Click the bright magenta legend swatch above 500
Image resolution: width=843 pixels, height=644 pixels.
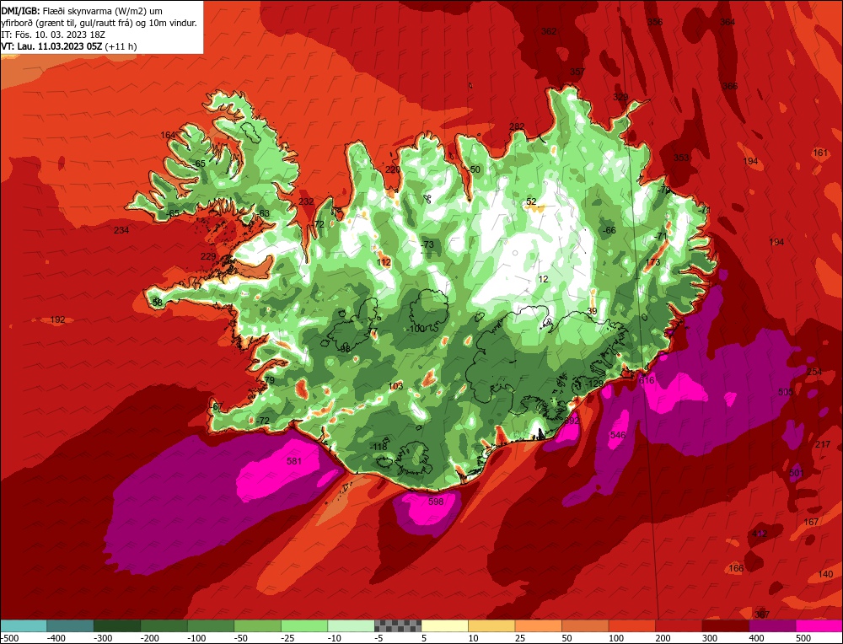[x=819, y=626]
